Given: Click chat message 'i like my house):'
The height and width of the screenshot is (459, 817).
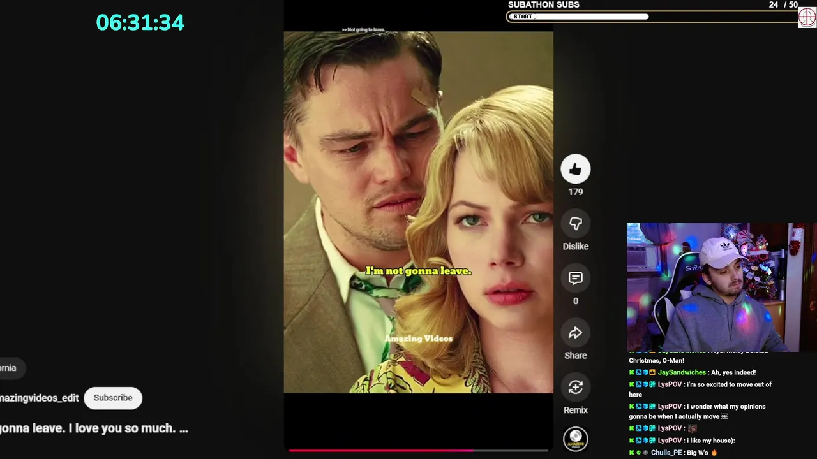Looking at the screenshot, I should (711, 441).
